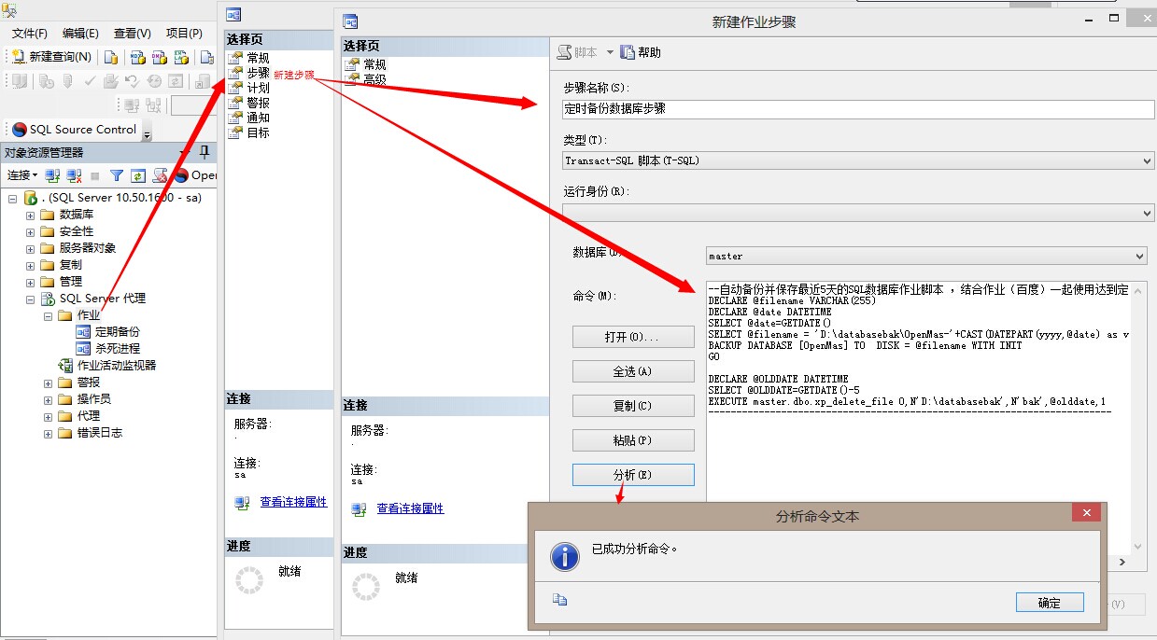The image size is (1157, 640).
Task: Expand the 管理 folder
Action: coord(30,282)
